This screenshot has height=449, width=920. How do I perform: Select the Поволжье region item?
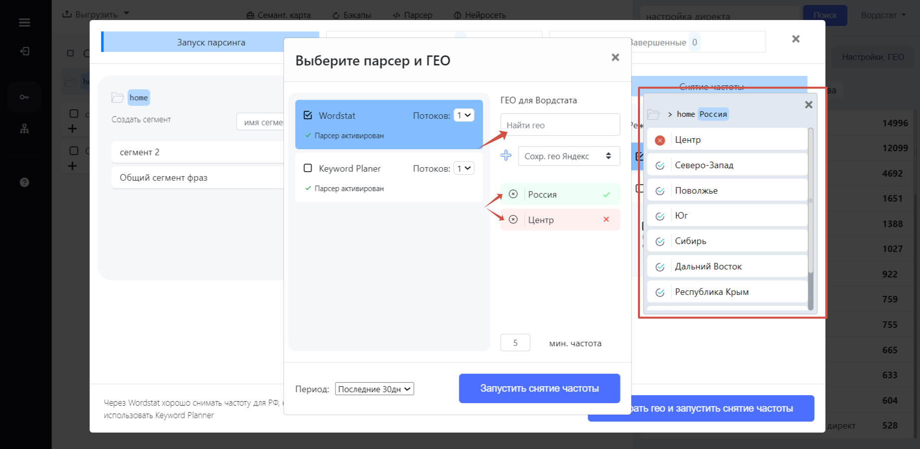[727, 191]
